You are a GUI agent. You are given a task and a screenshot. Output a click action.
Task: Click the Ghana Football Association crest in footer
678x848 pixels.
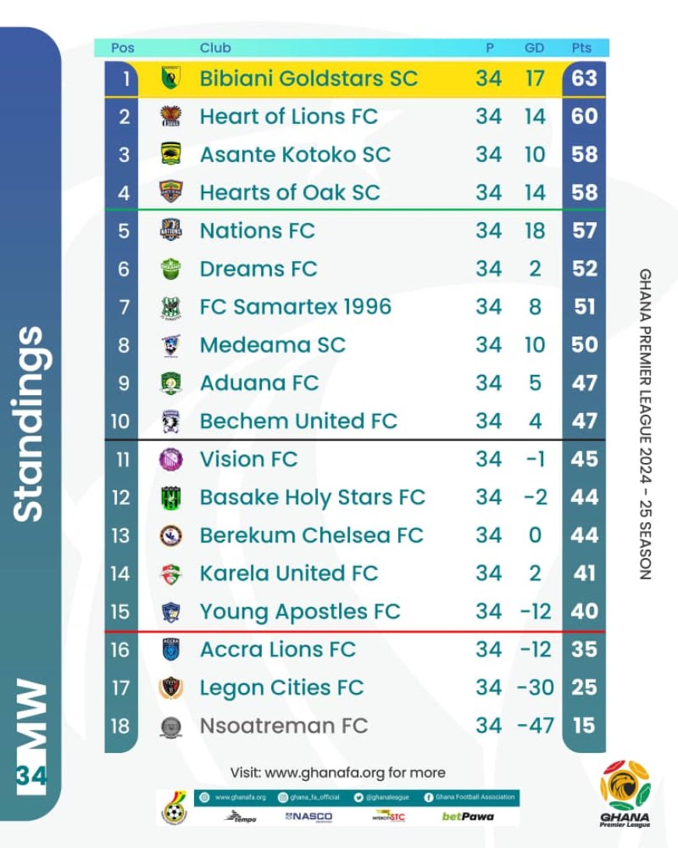[173, 807]
